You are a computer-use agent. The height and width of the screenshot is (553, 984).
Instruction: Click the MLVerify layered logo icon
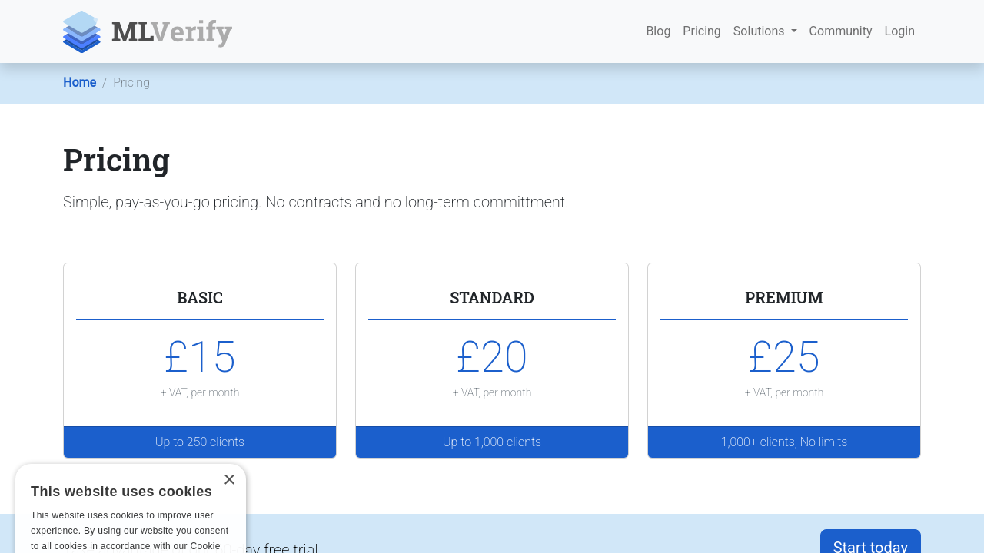[x=81, y=31]
